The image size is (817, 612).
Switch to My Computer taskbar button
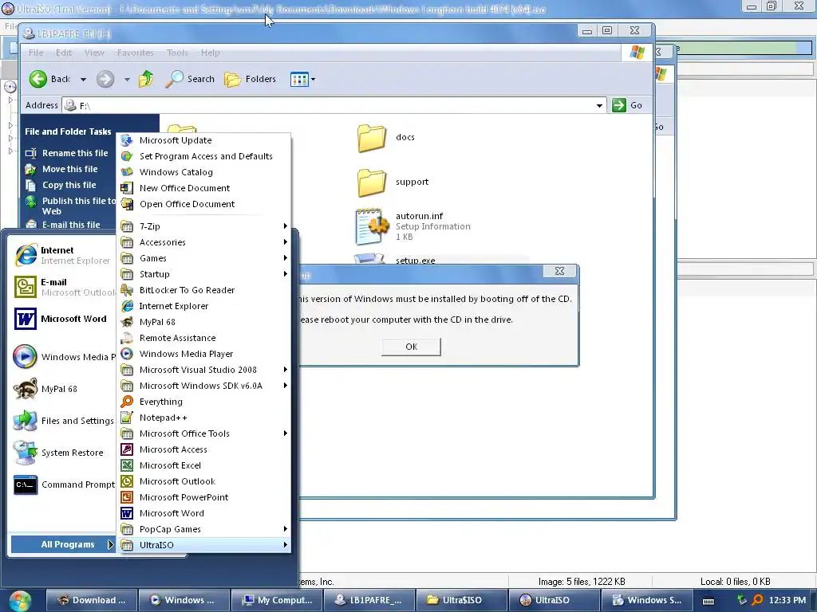277,600
